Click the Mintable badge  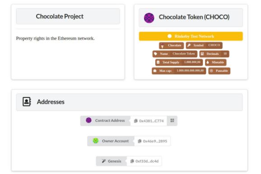(x=215, y=62)
